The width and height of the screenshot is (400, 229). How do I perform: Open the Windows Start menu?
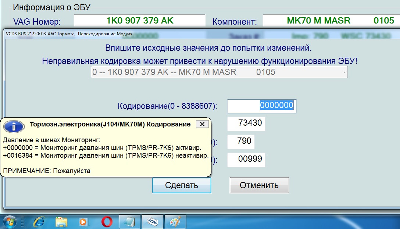[x=10, y=221]
